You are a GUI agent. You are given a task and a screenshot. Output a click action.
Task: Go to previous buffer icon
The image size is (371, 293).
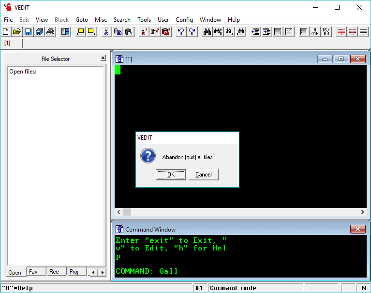pyautogui.click(x=80, y=32)
